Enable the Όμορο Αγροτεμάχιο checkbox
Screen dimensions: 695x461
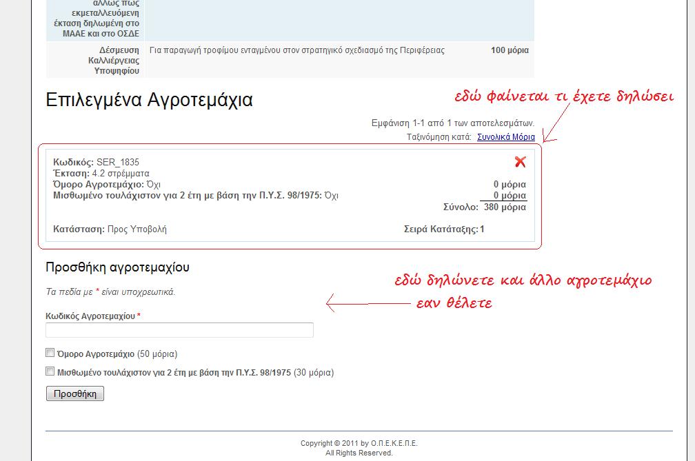point(50,353)
